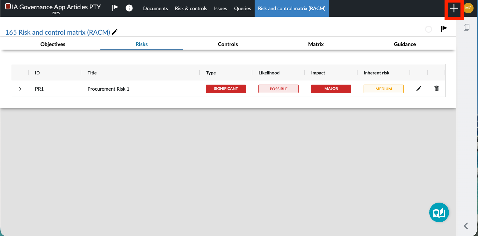478x236 pixels.
Task: Expand the PR1 risk row
Action: tap(20, 89)
